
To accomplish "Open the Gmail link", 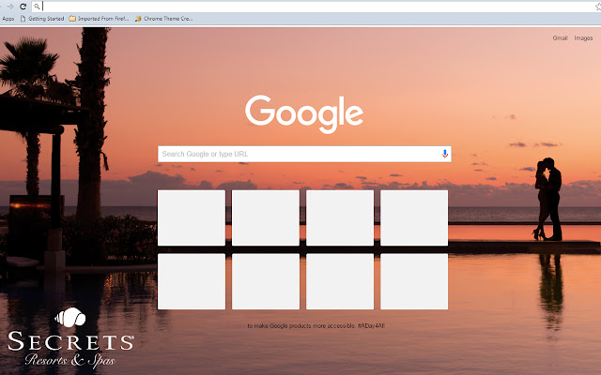I will click(560, 37).
